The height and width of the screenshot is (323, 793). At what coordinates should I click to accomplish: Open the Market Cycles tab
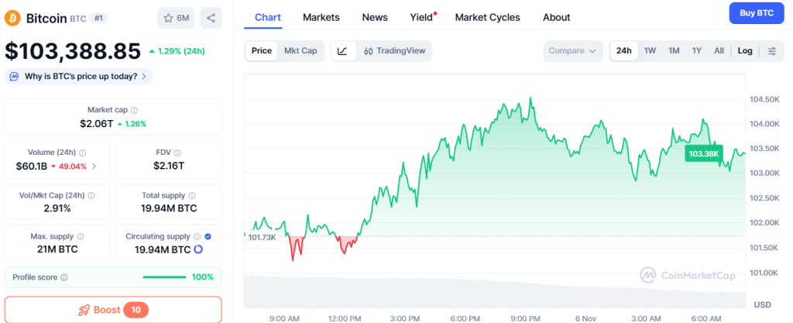pos(487,17)
